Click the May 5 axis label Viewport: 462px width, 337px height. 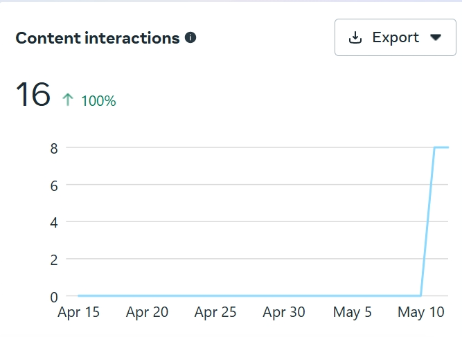[353, 313]
